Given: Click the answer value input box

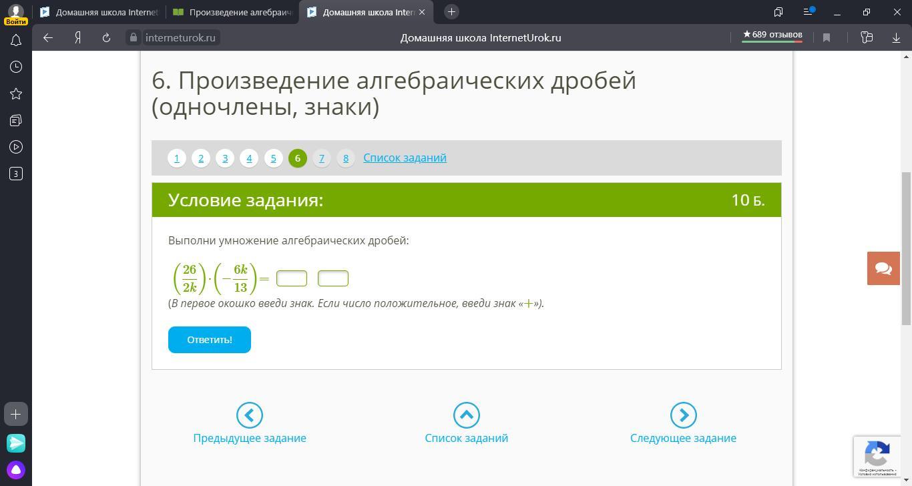Looking at the screenshot, I should coord(333,278).
